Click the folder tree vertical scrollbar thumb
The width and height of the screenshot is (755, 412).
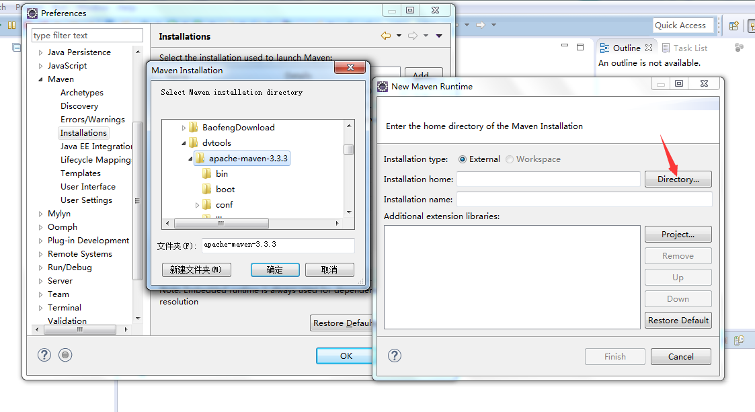tap(349, 149)
